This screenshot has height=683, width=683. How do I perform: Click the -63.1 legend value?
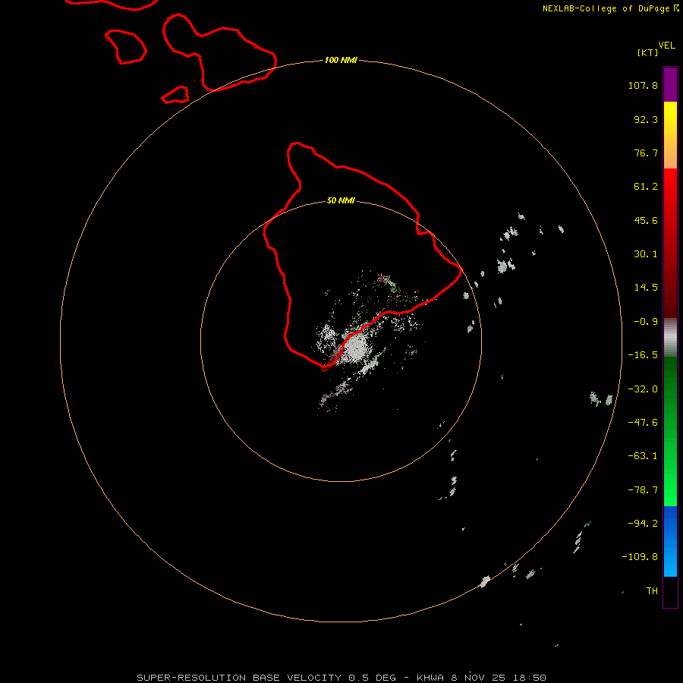coord(643,456)
